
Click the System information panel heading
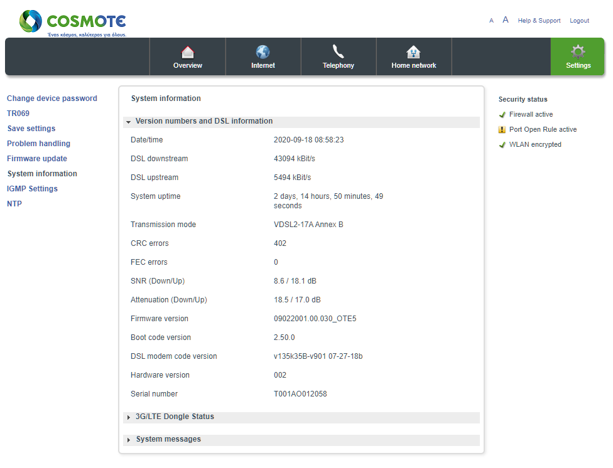tap(166, 98)
